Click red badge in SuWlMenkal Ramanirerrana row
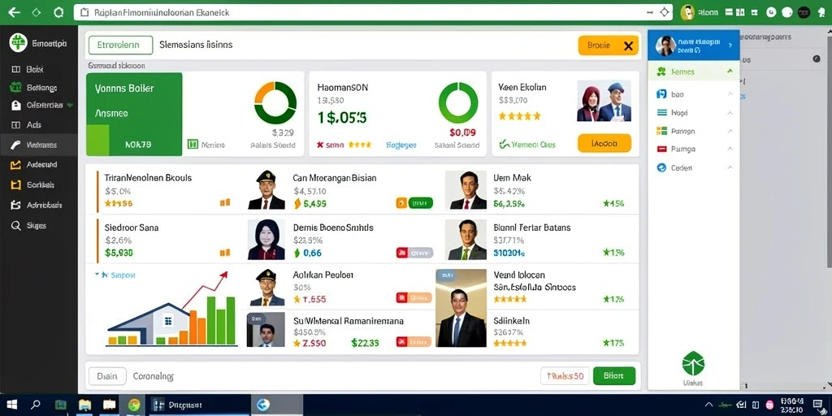The height and width of the screenshot is (416, 832). coord(401,342)
